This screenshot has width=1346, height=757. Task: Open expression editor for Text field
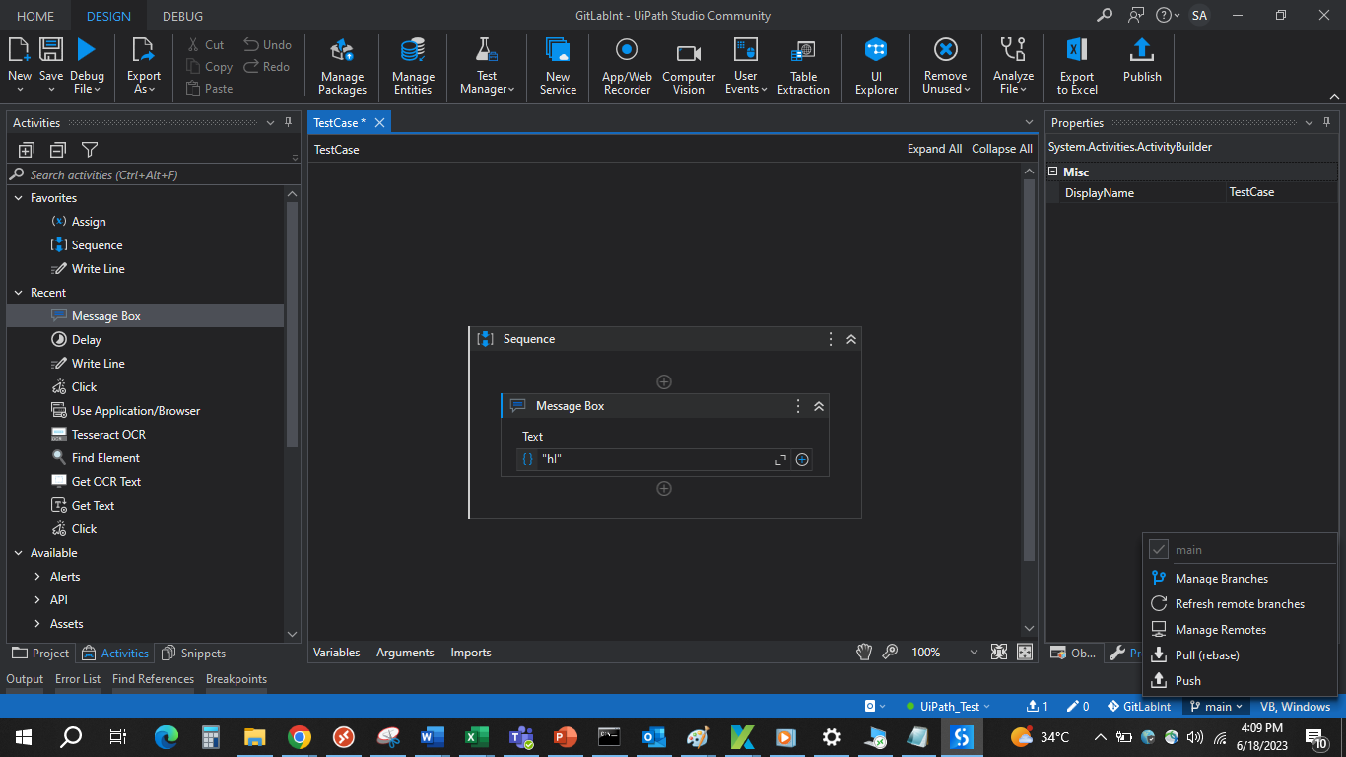pos(781,460)
